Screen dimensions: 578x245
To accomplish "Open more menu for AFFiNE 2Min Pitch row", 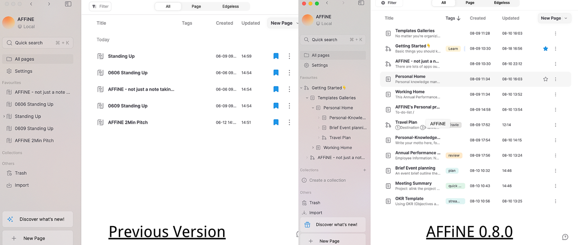I will tap(289, 122).
